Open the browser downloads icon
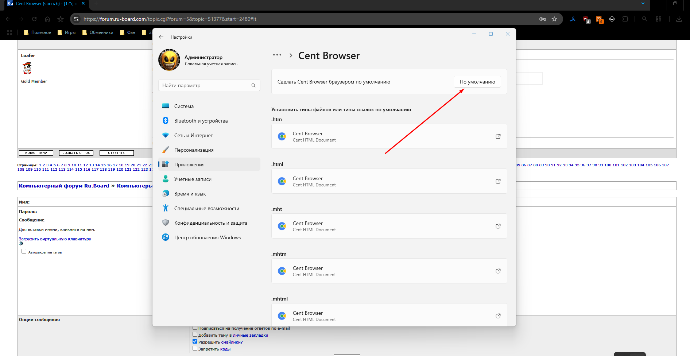 (x=679, y=19)
